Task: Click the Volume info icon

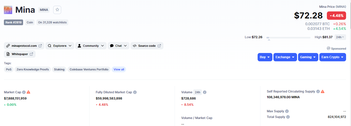Action: click(205, 92)
